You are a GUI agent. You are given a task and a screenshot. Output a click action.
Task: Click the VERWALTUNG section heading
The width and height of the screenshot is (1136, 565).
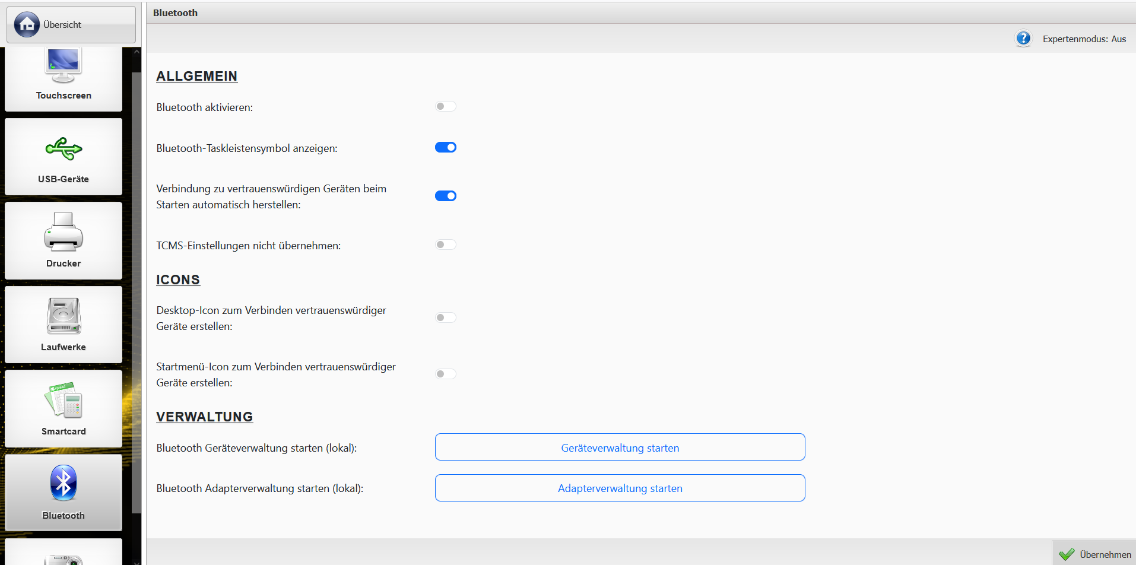click(x=205, y=417)
